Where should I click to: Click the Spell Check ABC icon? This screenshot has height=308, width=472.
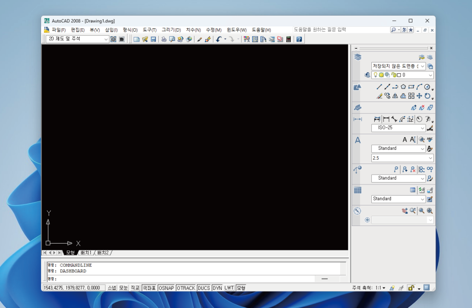(x=429, y=140)
